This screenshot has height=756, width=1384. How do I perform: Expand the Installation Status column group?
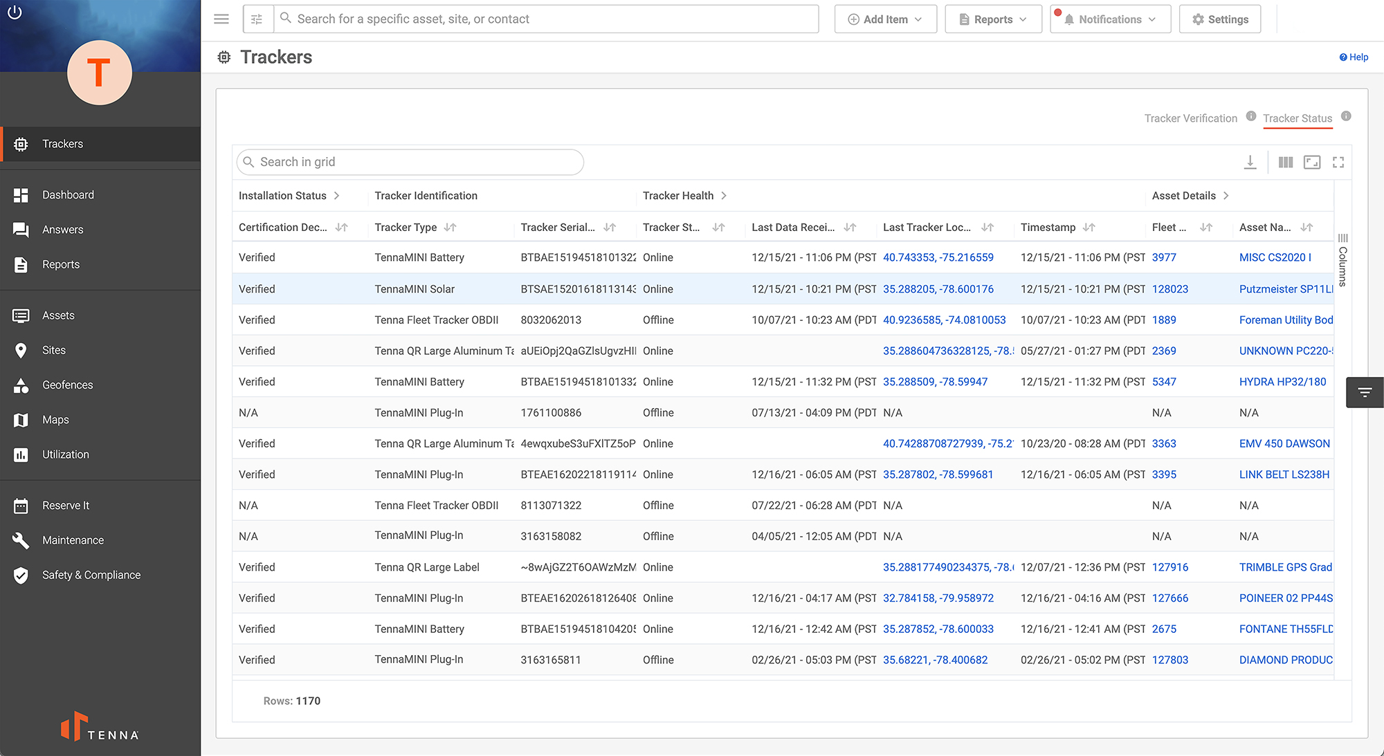[x=337, y=196]
